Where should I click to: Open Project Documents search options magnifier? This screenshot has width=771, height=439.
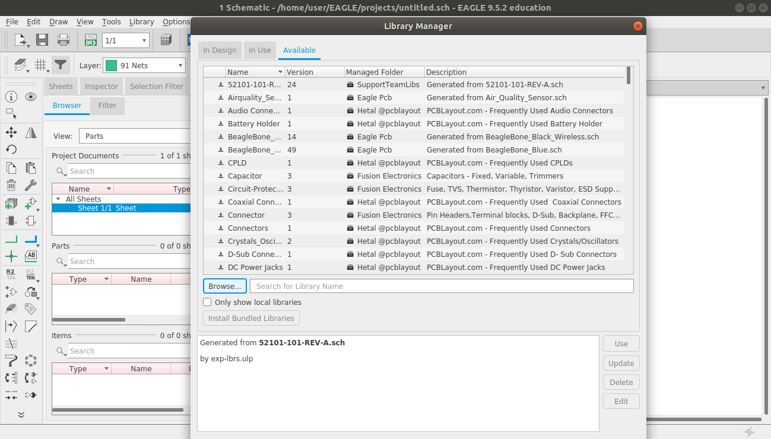[61, 171]
